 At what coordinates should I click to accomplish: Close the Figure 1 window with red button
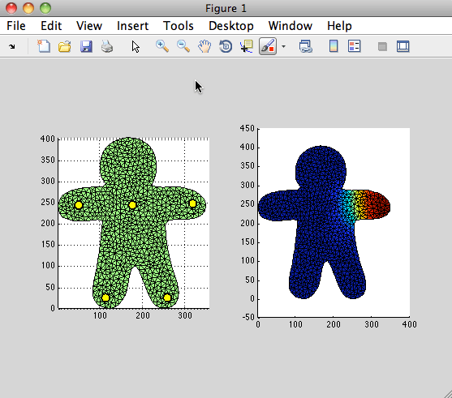click(11, 8)
